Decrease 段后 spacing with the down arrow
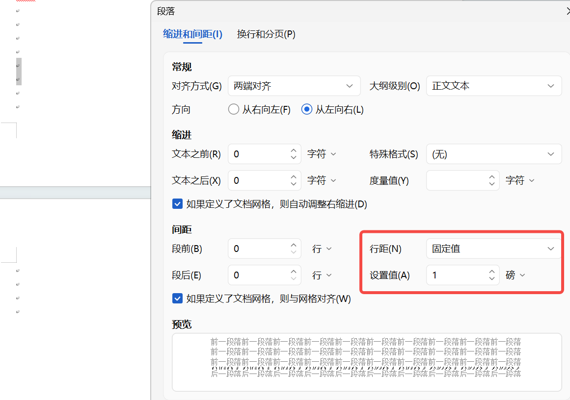 (294, 278)
